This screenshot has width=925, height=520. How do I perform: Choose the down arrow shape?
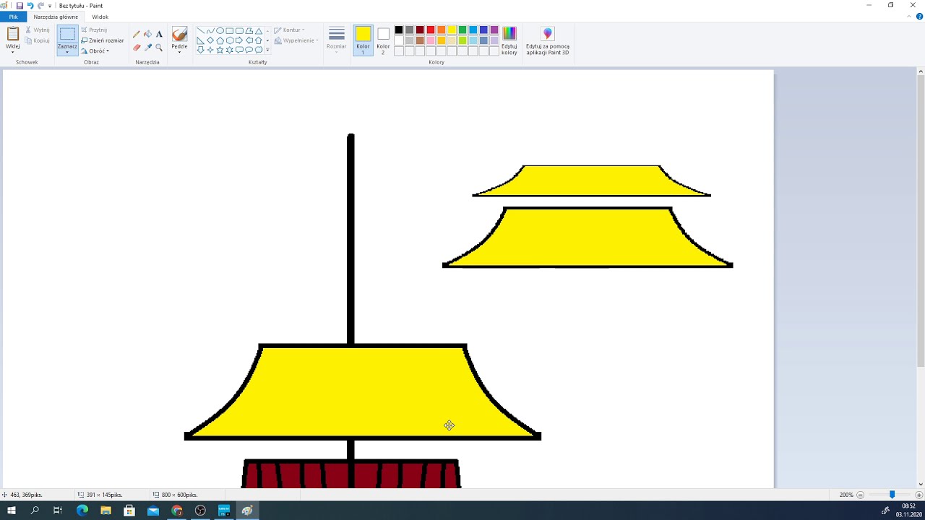200,50
